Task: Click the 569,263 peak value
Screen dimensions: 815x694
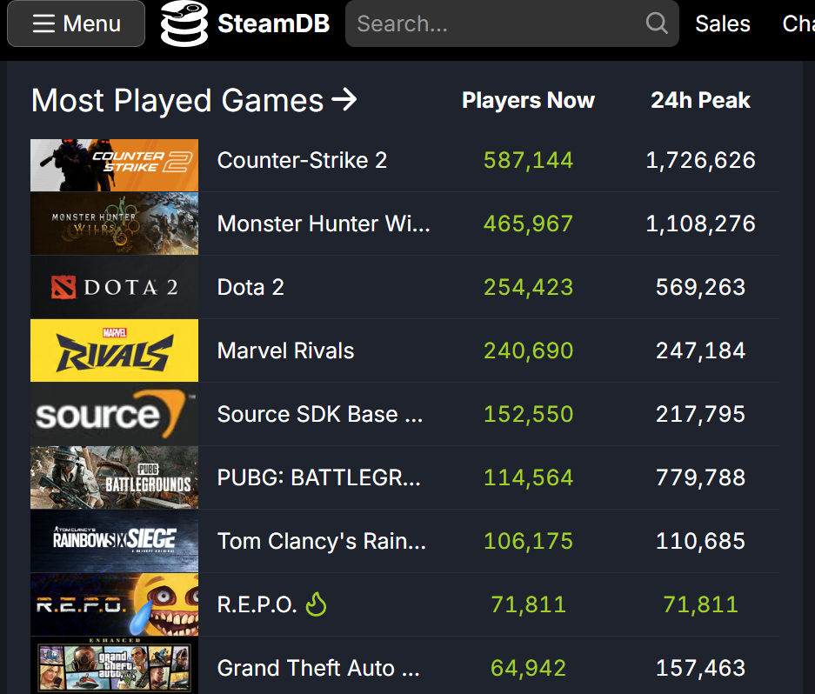Action: [x=700, y=287]
